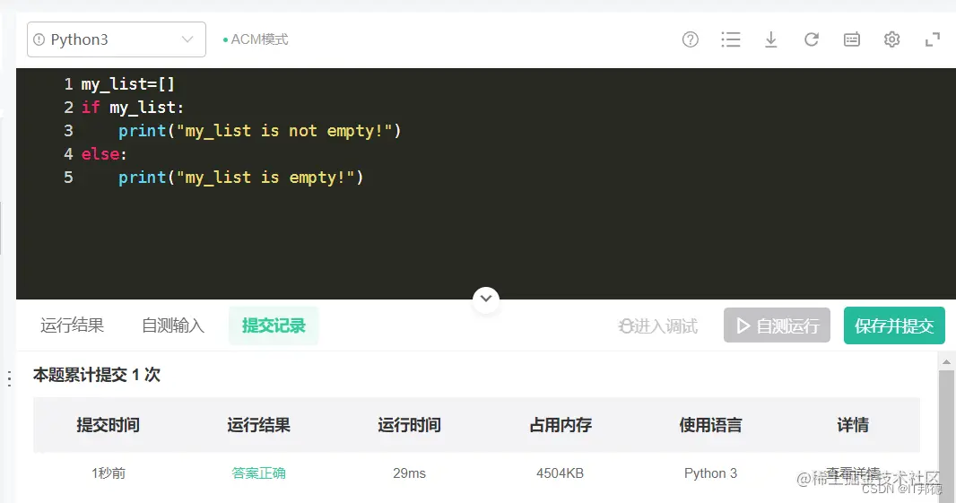
Task: Click the 'else:' code line
Action: pyautogui.click(x=104, y=153)
